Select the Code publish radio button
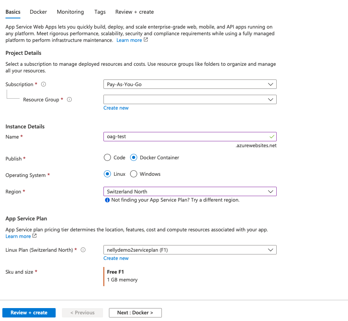Viewport: 348px width, 321px height. (107, 157)
